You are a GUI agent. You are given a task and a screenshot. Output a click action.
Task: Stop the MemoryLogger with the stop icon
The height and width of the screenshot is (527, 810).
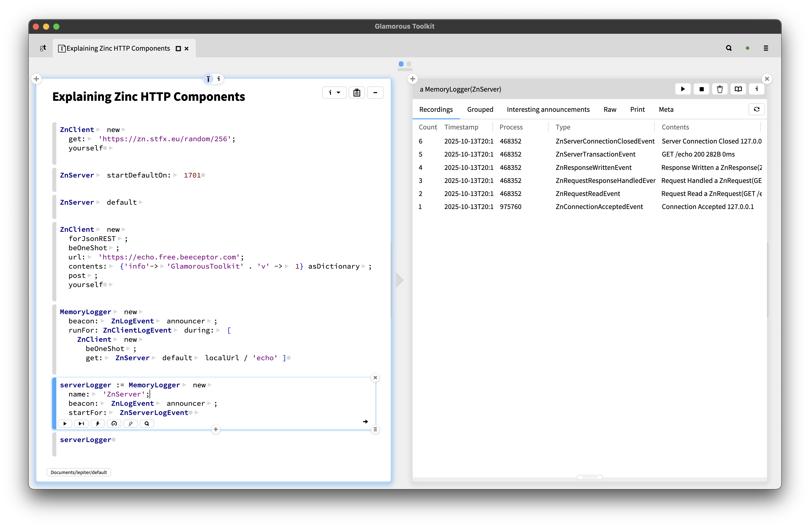[701, 89]
